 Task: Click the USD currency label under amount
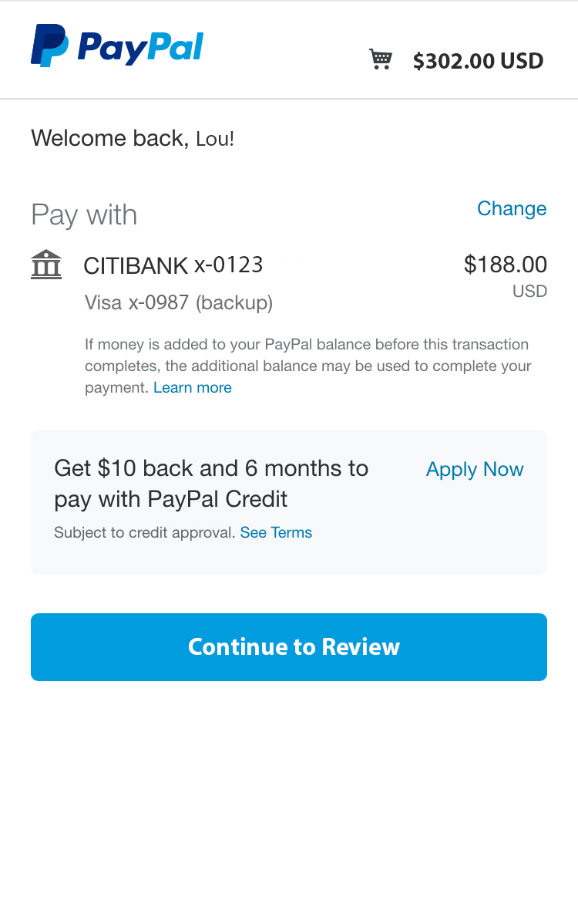(x=530, y=291)
